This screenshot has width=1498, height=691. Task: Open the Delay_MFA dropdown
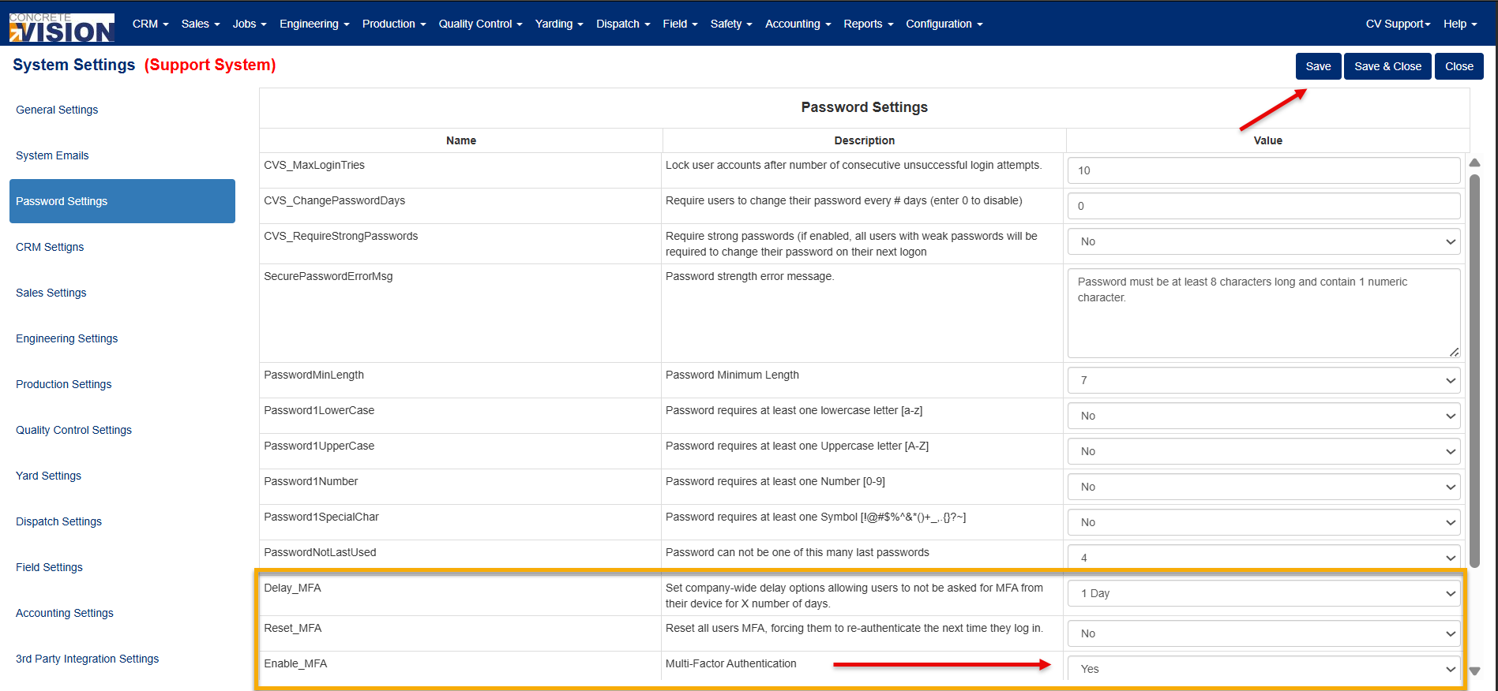click(1263, 593)
